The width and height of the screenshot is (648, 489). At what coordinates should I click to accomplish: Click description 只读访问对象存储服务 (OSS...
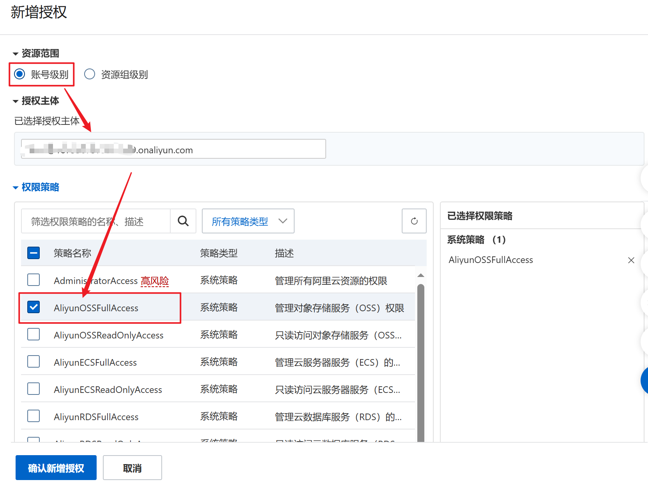click(338, 335)
